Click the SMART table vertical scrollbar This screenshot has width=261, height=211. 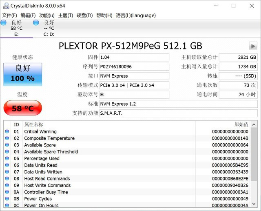click(x=254, y=163)
